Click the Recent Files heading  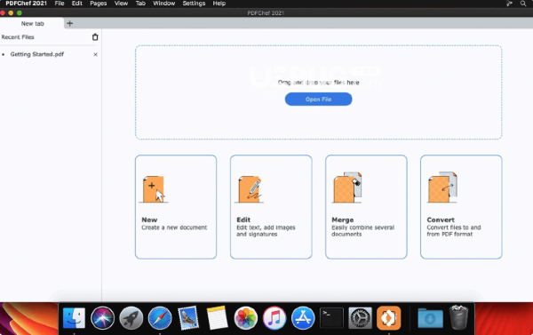[18, 37]
